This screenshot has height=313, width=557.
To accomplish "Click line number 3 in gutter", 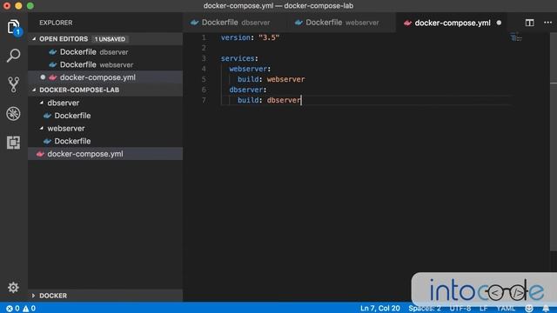I will (204, 58).
